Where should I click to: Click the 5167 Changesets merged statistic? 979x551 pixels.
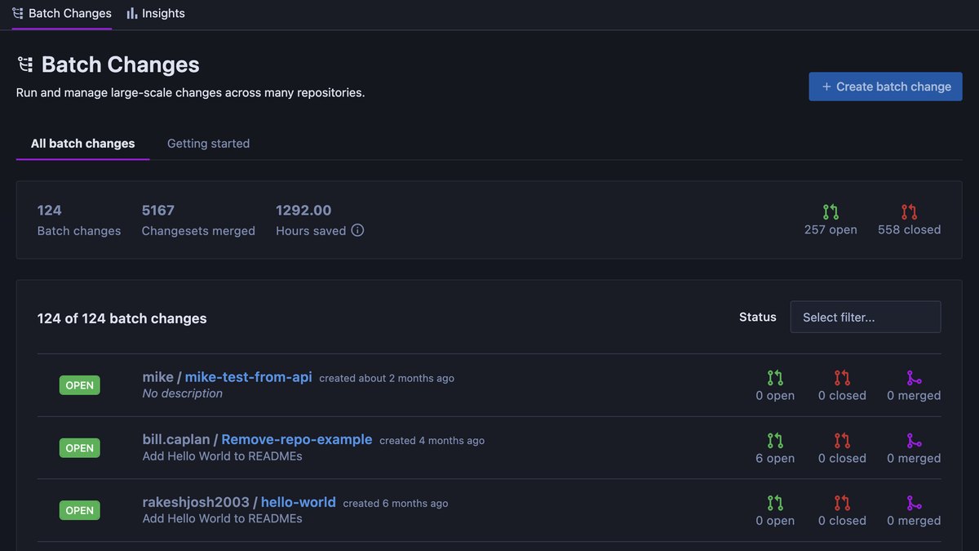(x=198, y=220)
